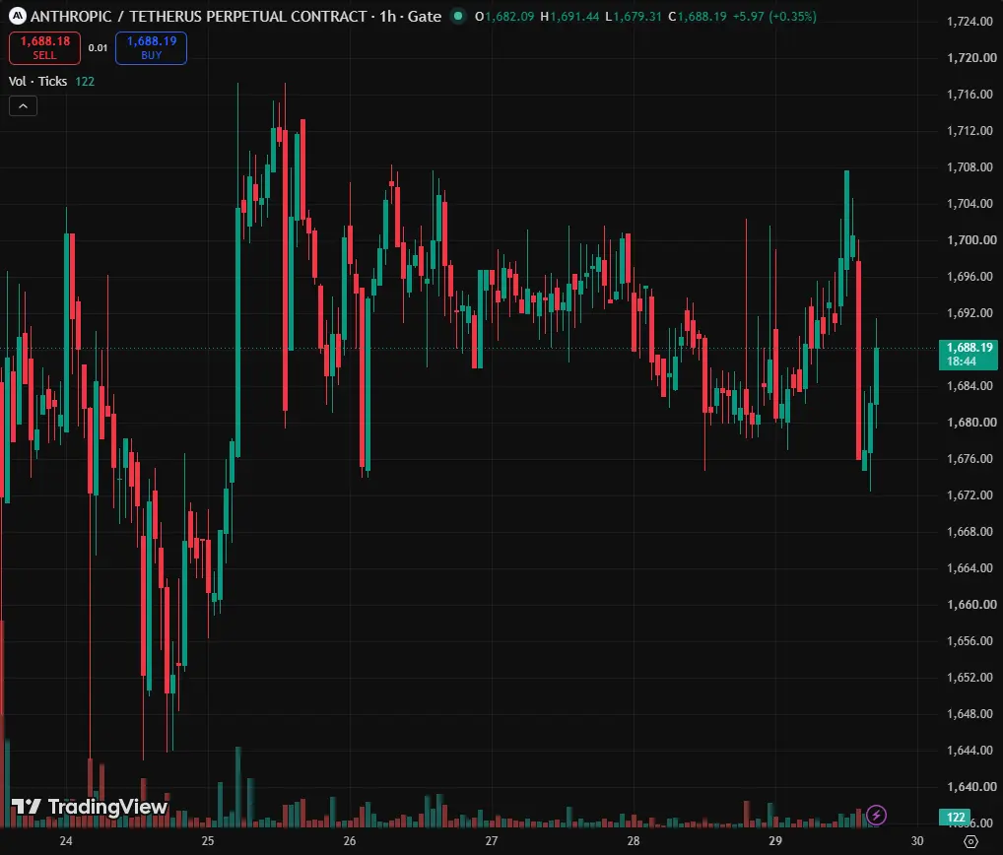The image size is (1003, 855).
Task: Open symbol title ANTHROPIC / TETHERUS PERPETUAL CONTRACT
Action: point(199,16)
